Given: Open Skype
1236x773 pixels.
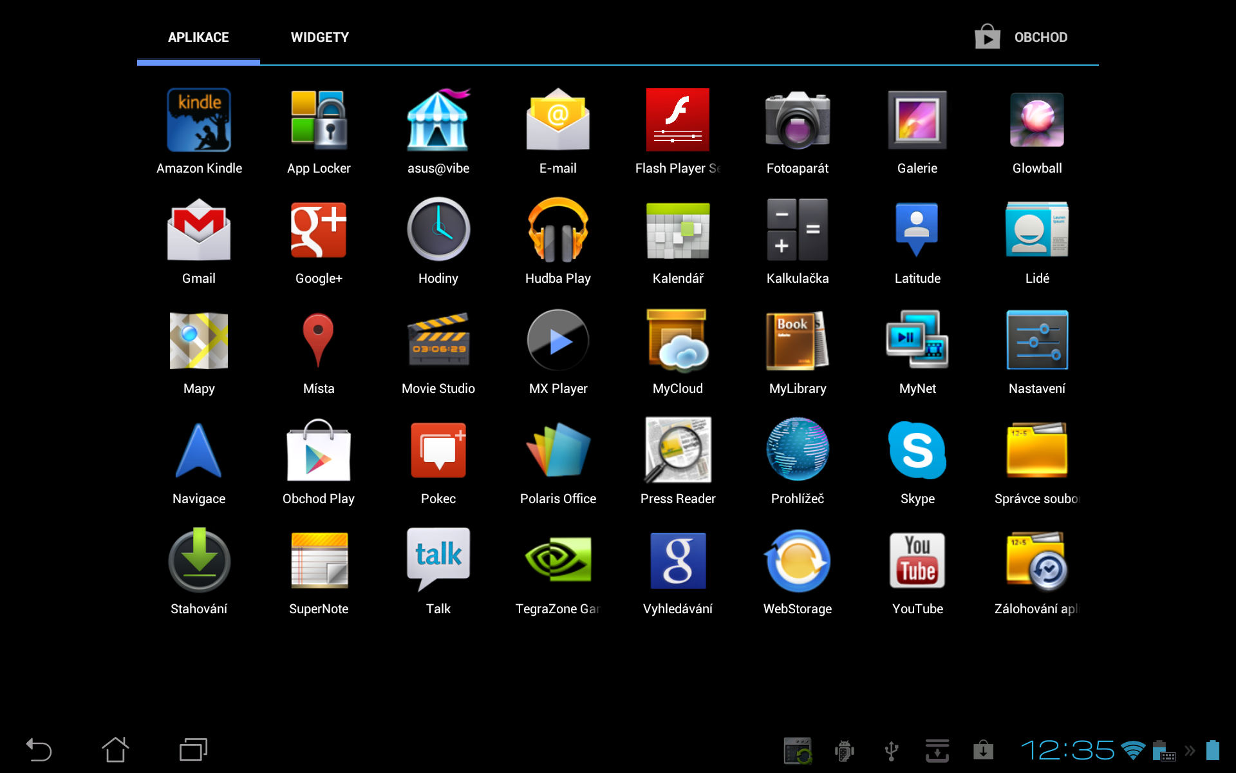Looking at the screenshot, I should pyautogui.click(x=917, y=450).
